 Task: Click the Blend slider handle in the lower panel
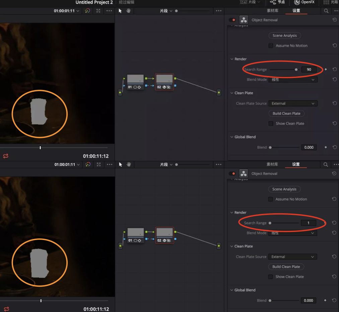click(270, 300)
